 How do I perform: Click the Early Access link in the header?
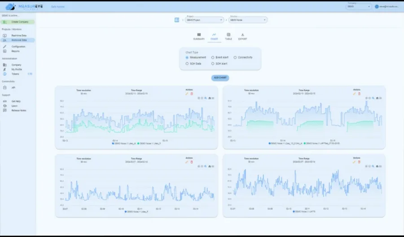coord(58,7)
